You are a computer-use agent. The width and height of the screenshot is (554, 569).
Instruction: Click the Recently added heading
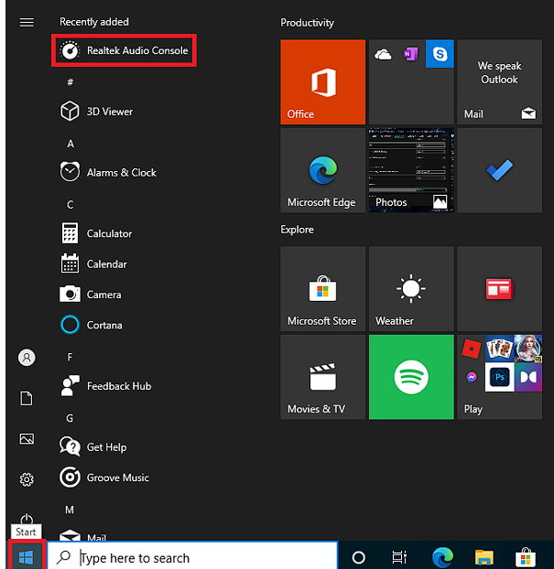tap(94, 22)
